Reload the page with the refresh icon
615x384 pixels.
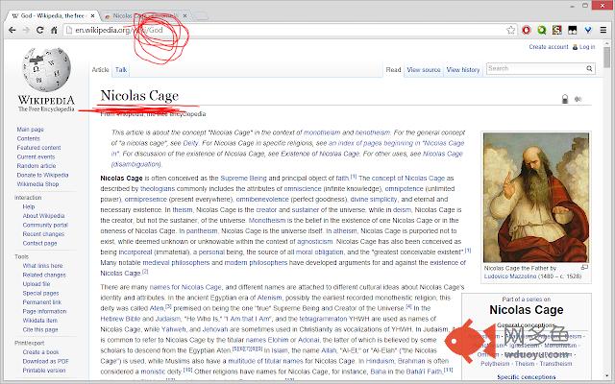click(39, 30)
